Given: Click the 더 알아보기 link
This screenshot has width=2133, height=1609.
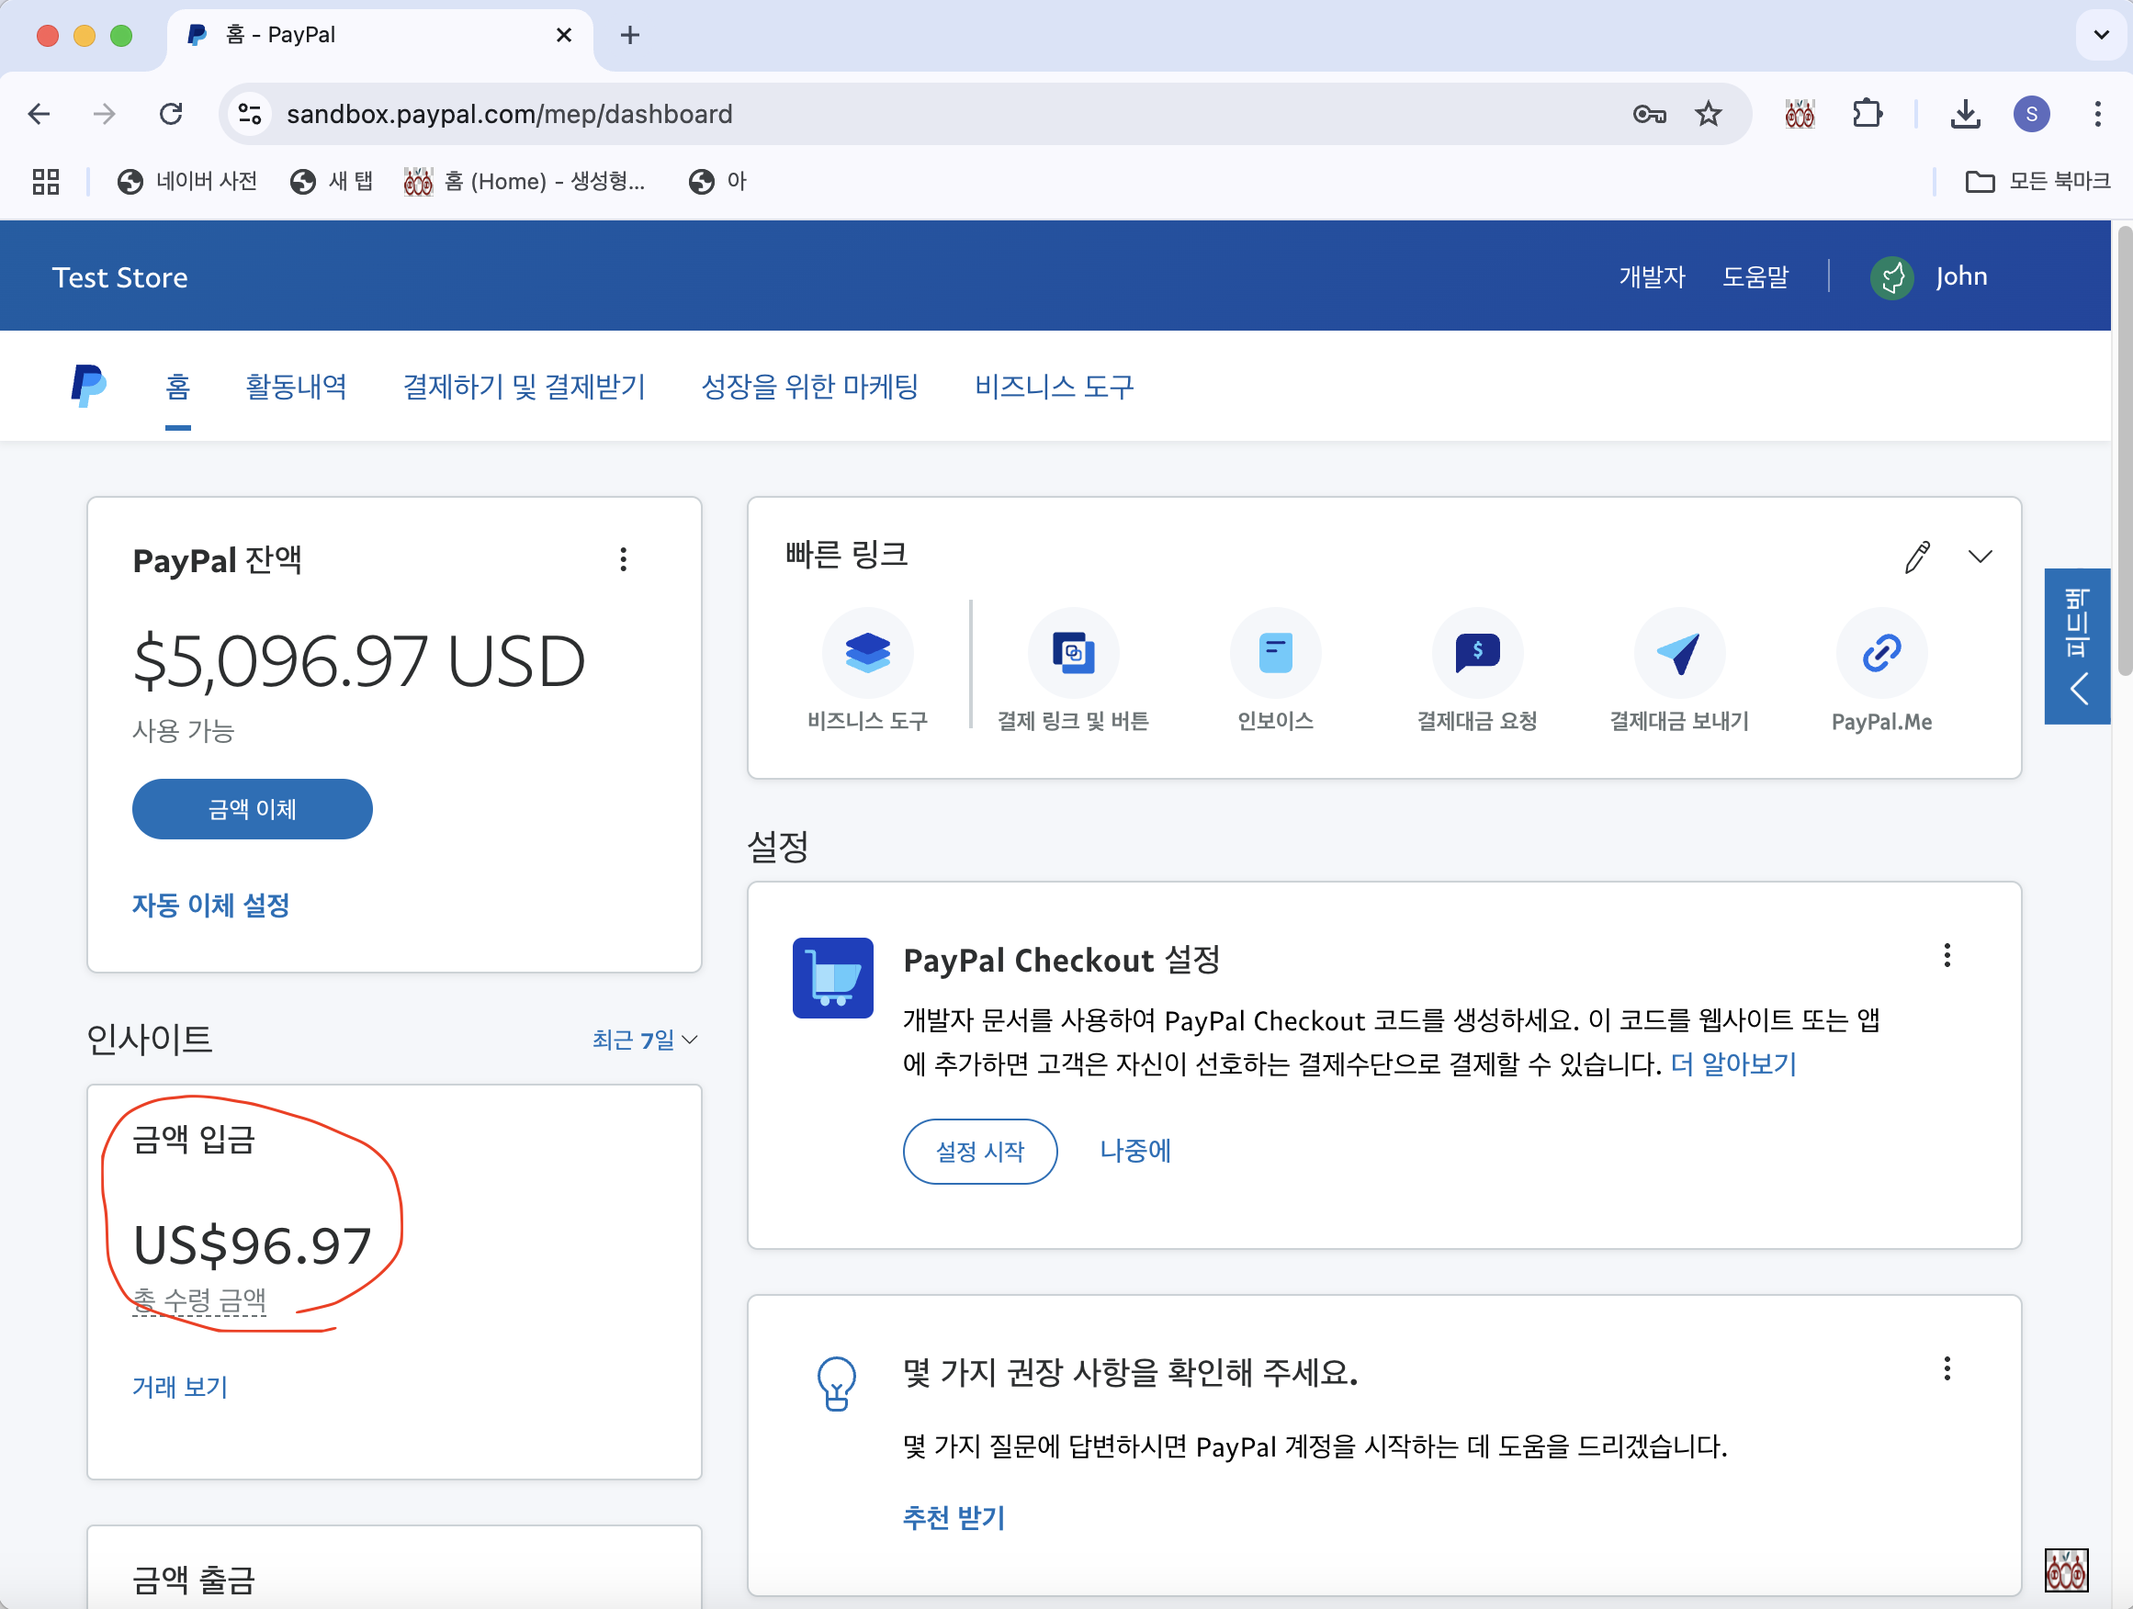Looking at the screenshot, I should click(x=1732, y=1064).
